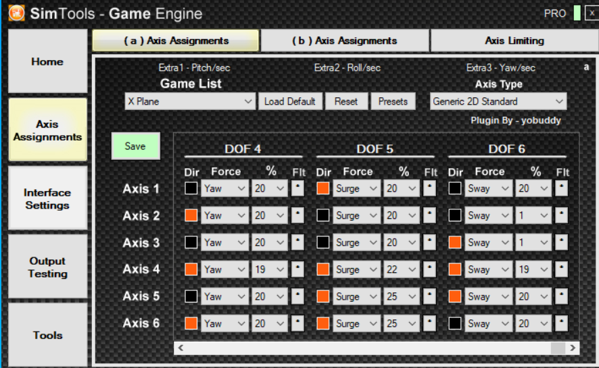Viewport: 599px width, 368px height.
Task: Open Output Testing in the sidebar
Action: 48,267
